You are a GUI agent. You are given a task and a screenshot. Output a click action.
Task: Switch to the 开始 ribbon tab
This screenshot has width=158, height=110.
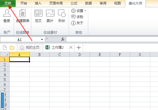click(24, 3)
